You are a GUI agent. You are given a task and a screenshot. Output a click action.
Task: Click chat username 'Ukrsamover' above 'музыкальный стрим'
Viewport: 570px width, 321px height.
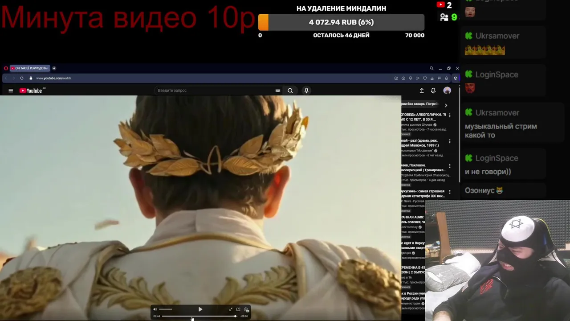497,113
